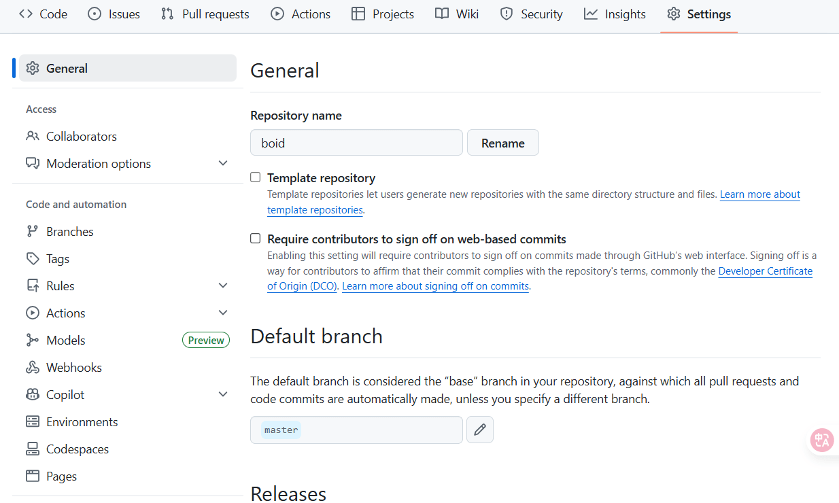The height and width of the screenshot is (503, 839).
Task: Click the Rename button
Action: [503, 143]
